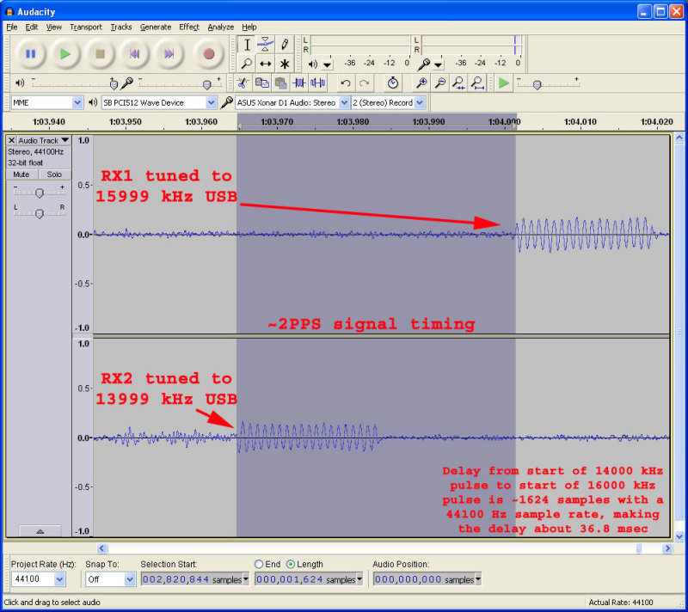Click Play-at-speed green arrow

coord(504,83)
